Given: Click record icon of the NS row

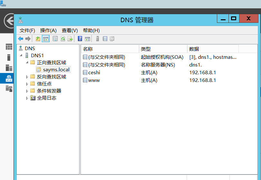Looking at the screenshot, I should point(85,65).
